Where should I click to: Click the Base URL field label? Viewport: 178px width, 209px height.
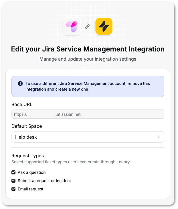[22, 105]
